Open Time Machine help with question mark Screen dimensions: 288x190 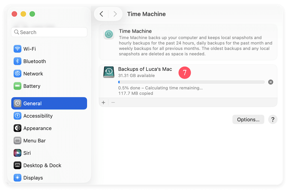[x=272, y=120]
